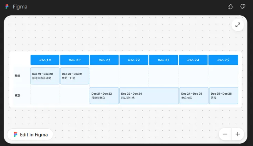
Task: Select the Dec 23 column header
Action: (x=163, y=60)
